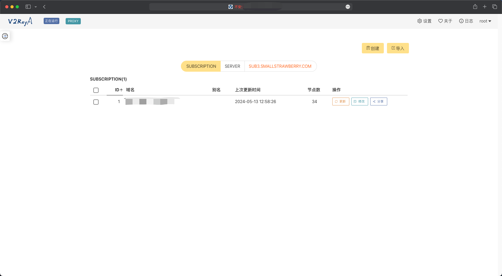Viewport: 502px width, 276px height.
Task: Click the yellow Create button
Action: tap(373, 48)
